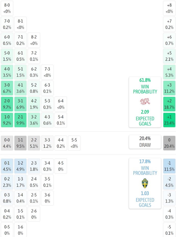Click the 3-3 draw scoreline cell
This screenshot has width=176, height=237.
click(x=47, y=143)
